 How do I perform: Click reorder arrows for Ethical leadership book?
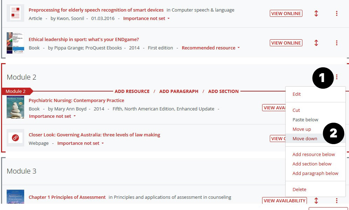[316, 43]
